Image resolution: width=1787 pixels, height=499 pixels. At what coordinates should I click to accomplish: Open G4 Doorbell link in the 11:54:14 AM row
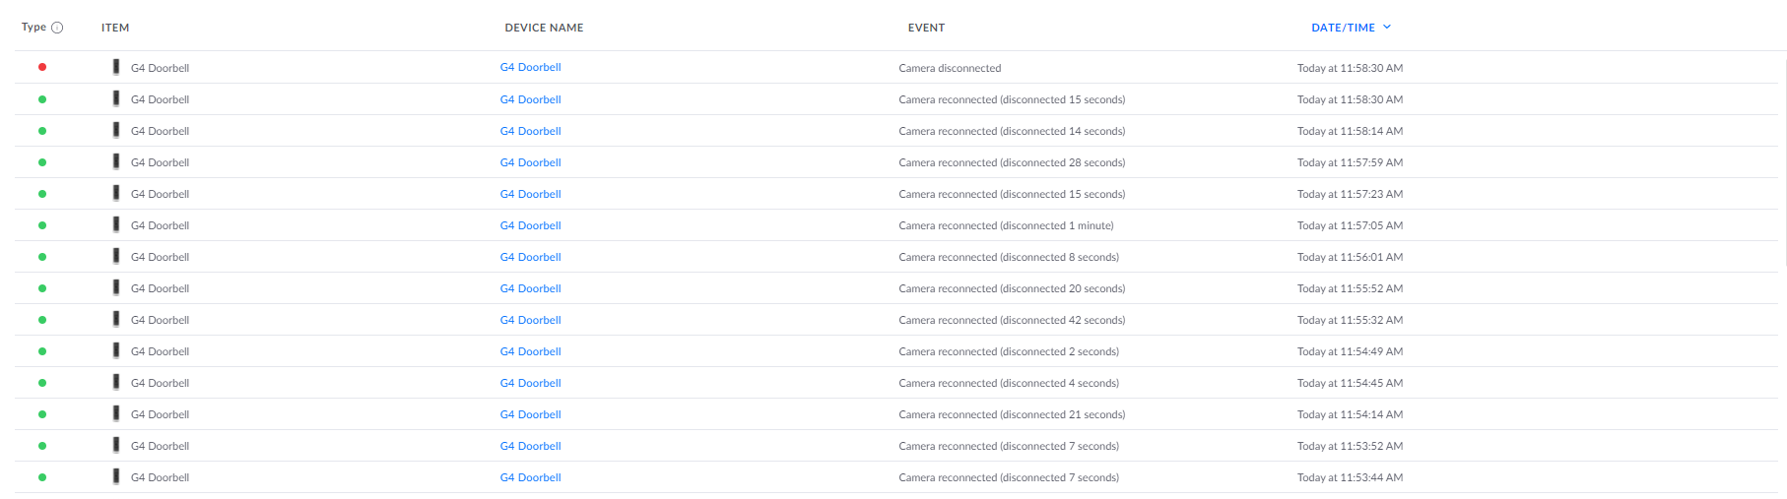(530, 414)
